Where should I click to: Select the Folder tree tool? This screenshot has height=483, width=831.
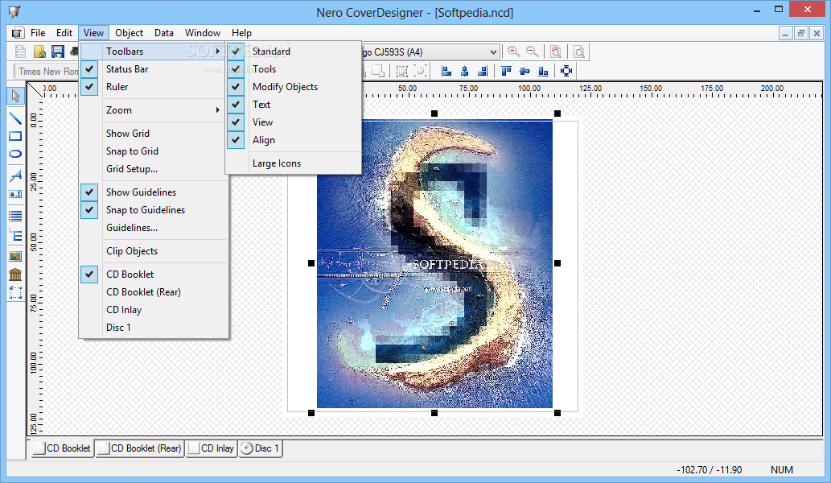click(15, 235)
